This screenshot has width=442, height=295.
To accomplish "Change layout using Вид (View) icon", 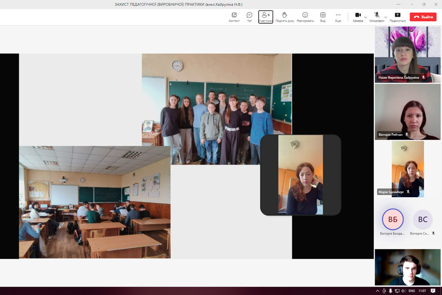I will 323,17.
